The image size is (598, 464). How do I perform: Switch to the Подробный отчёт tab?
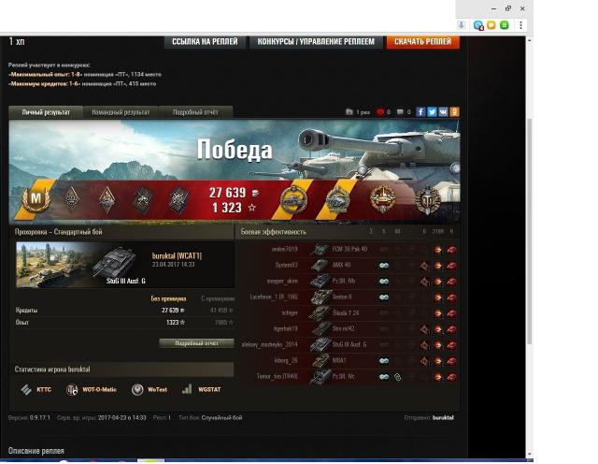[195, 112]
